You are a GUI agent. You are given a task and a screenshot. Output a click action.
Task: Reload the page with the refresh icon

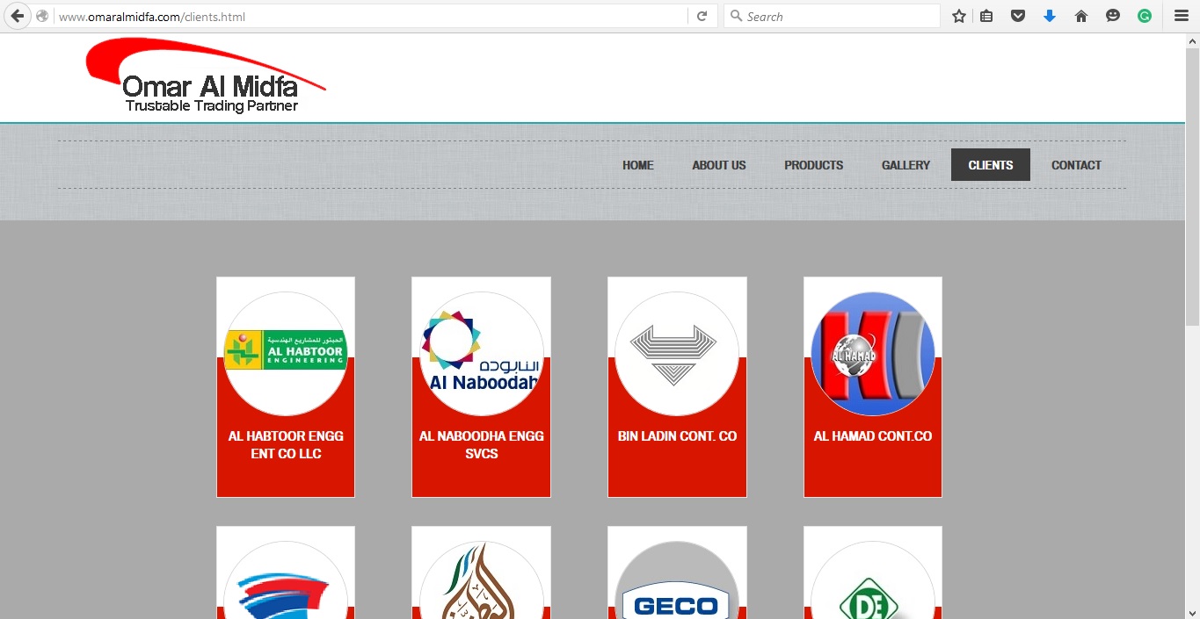click(x=702, y=16)
